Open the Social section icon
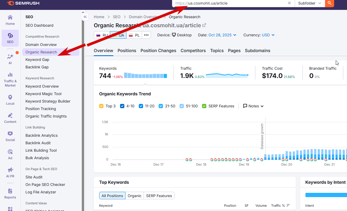 click(10, 136)
